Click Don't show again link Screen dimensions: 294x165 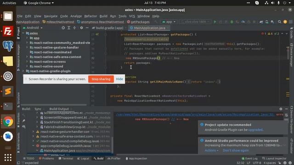click(x=236, y=150)
